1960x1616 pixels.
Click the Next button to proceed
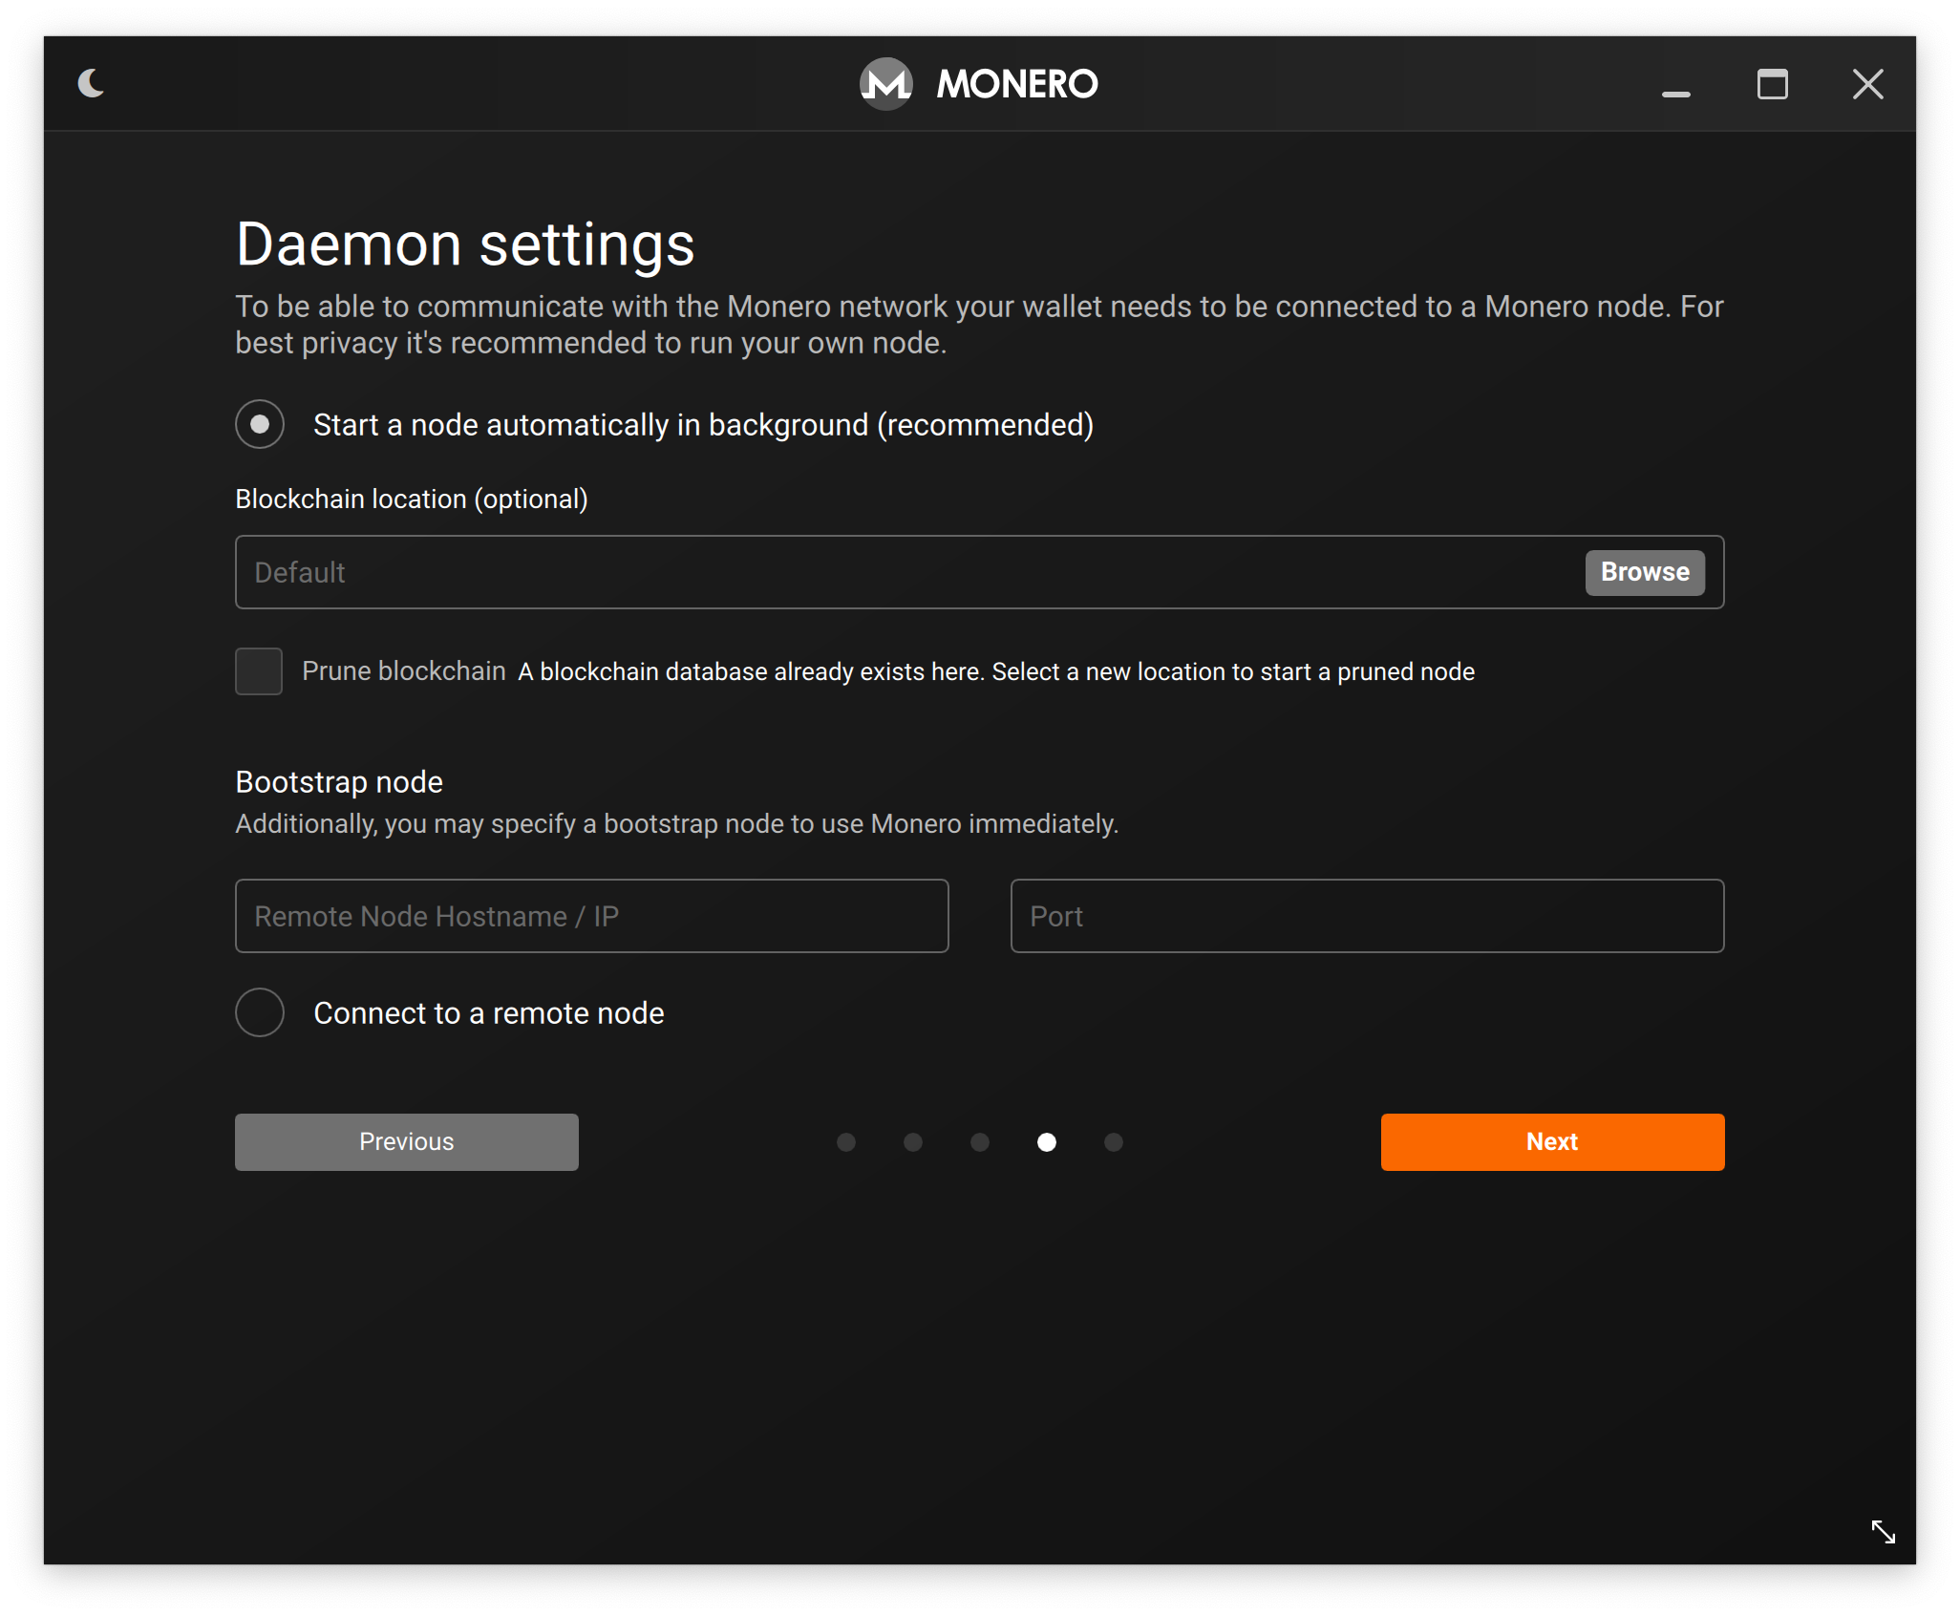[x=1551, y=1140]
